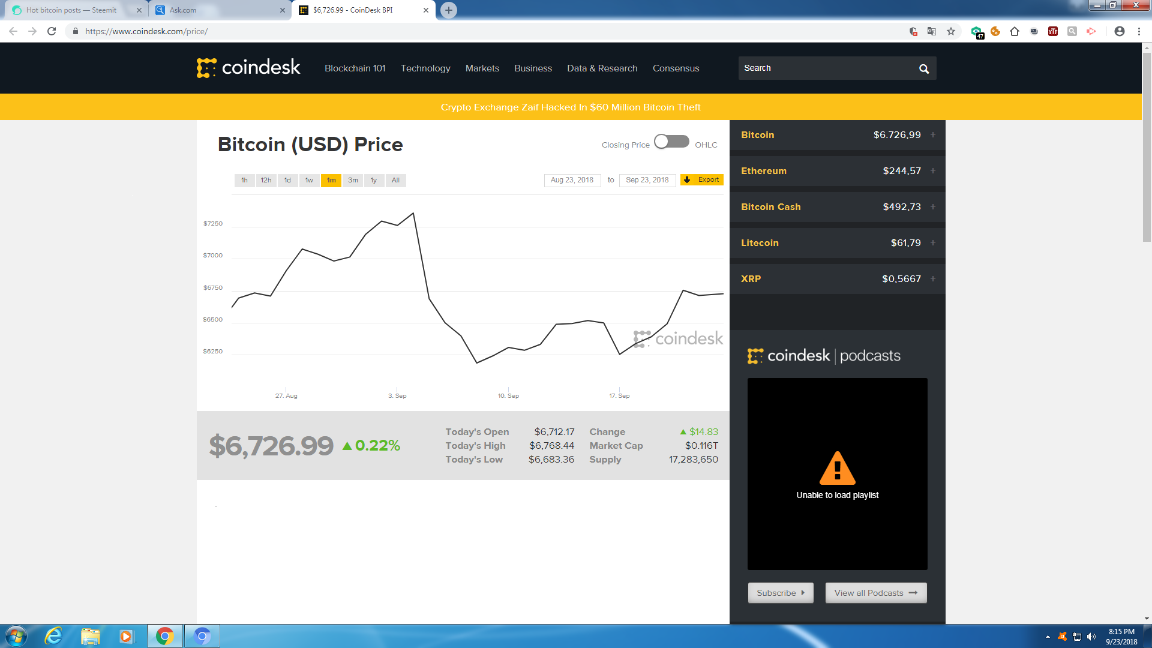This screenshot has width=1152, height=648.
Task: Click the Chrome profile avatar icon
Action: pos(1119,31)
